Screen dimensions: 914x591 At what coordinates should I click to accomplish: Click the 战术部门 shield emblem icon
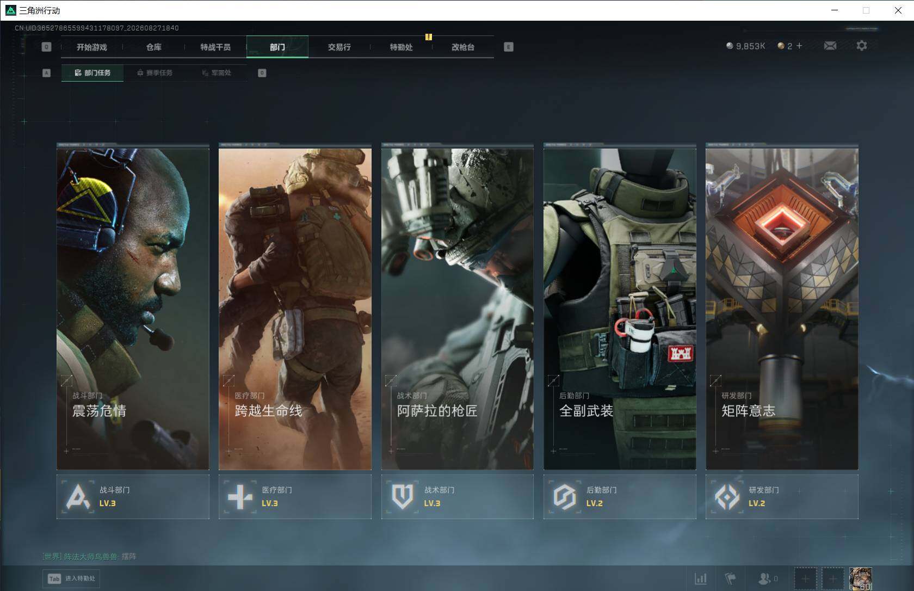coord(403,496)
